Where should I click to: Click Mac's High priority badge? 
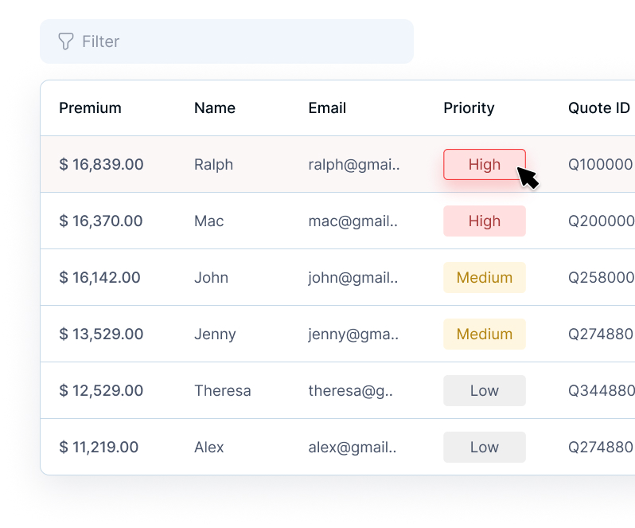[x=484, y=221]
